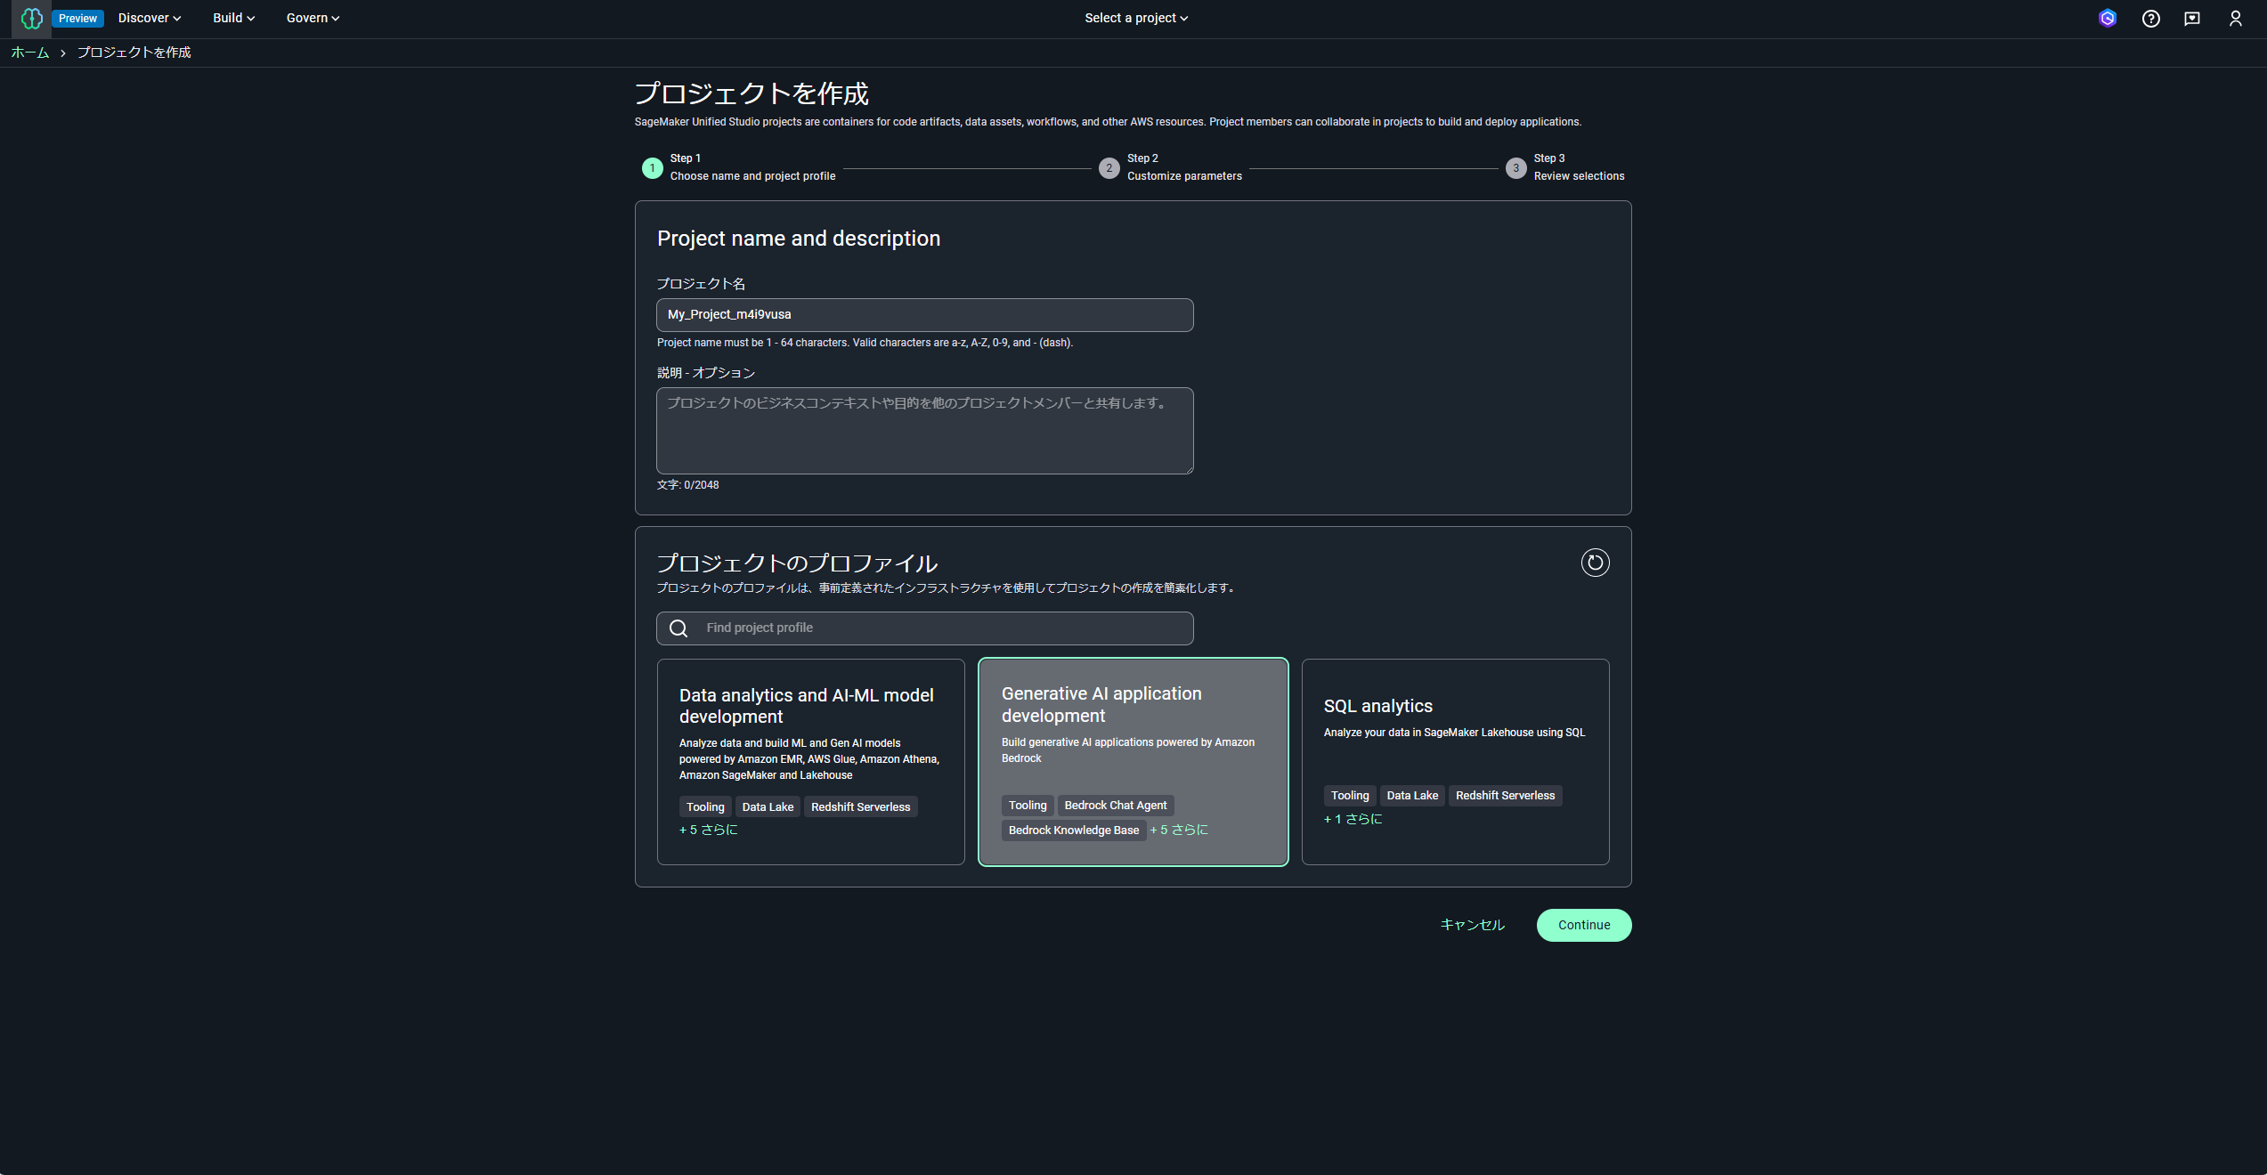The image size is (2267, 1175).
Task: Click the project name input field
Action: [x=924, y=315]
